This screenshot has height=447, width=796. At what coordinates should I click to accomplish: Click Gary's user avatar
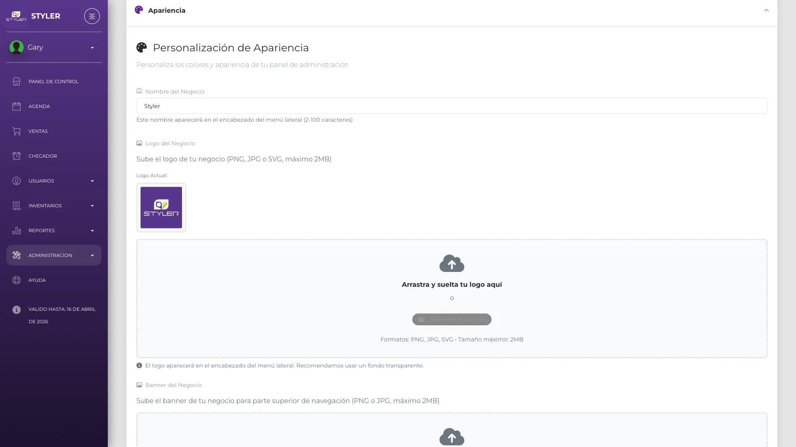17,48
